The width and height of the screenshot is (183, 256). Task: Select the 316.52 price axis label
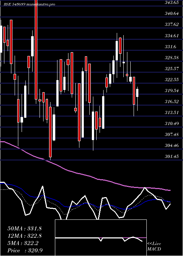[172, 102]
